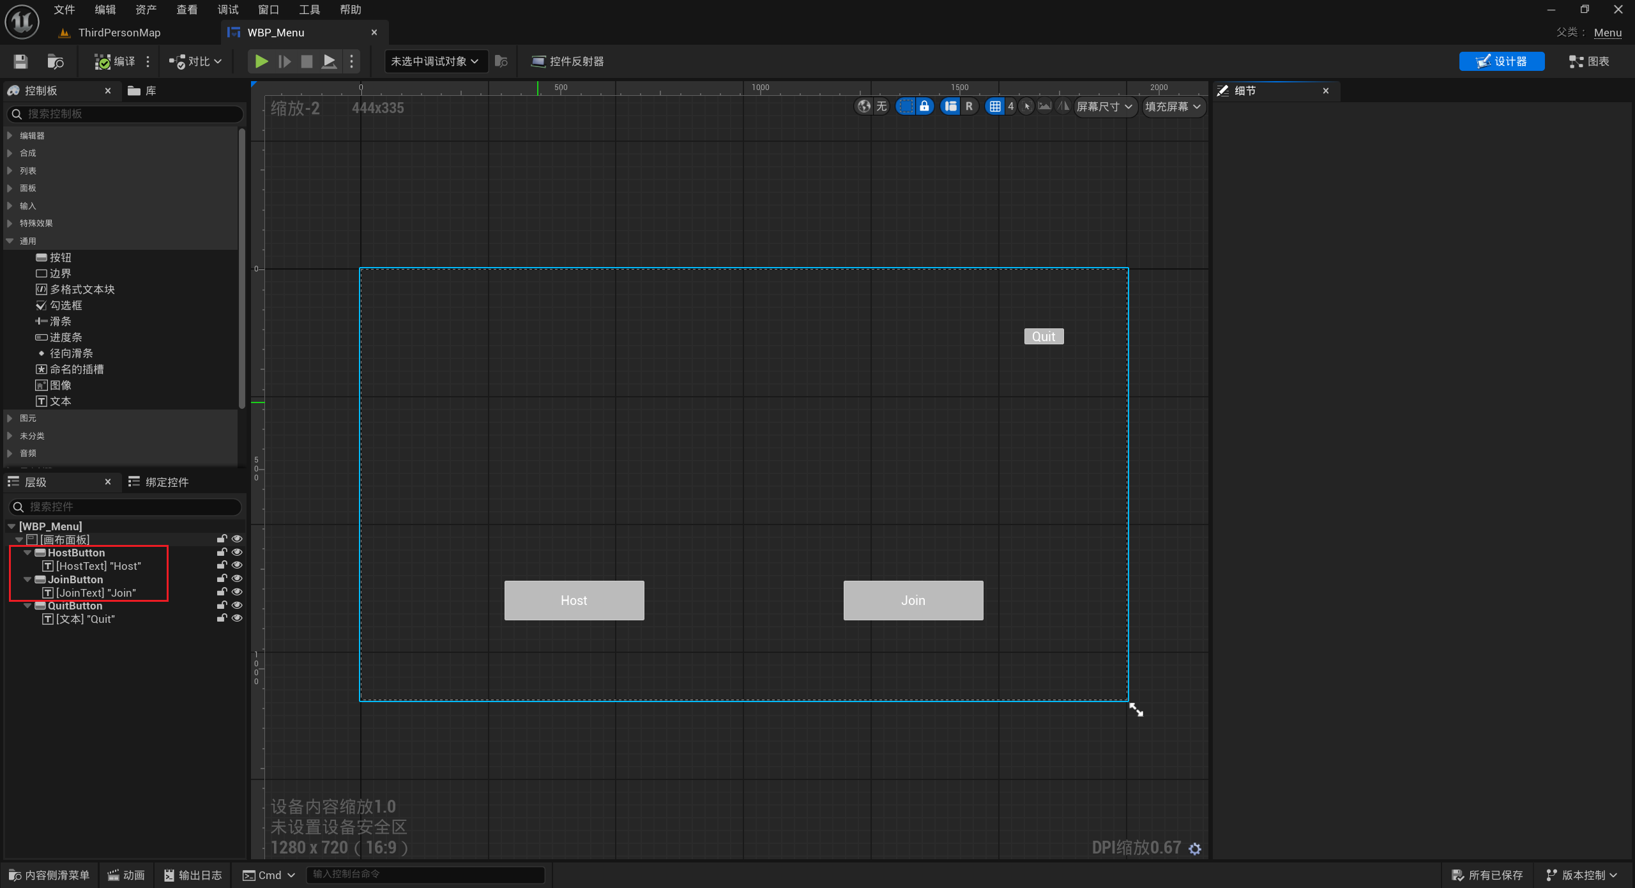The height and width of the screenshot is (888, 1635).
Task: Switch to 设计器 designer mode
Action: tap(1502, 61)
